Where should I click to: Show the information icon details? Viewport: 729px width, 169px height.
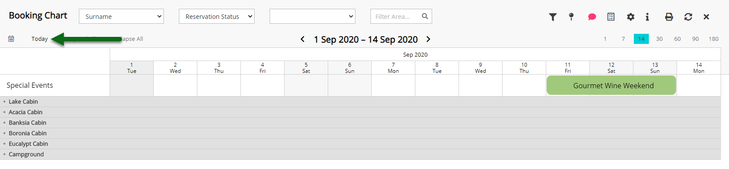coord(647,17)
